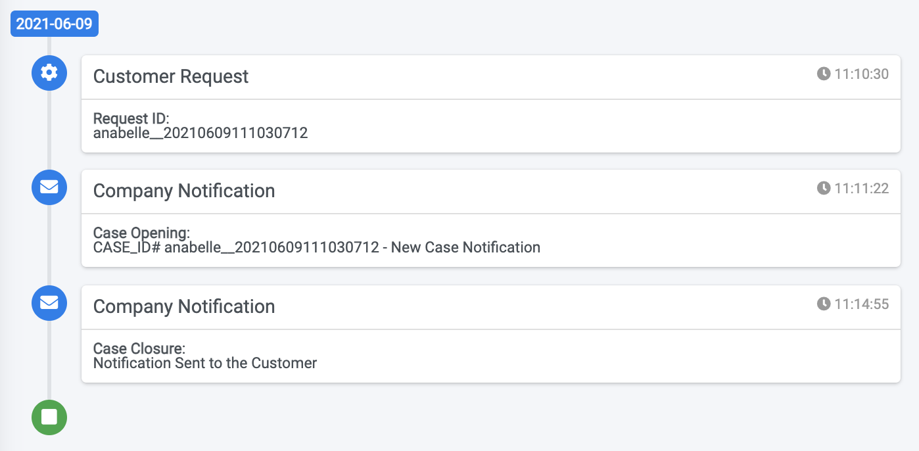This screenshot has width=919, height=451.
Task: Click the gear icon beside Customer Request
Action: 49,72
